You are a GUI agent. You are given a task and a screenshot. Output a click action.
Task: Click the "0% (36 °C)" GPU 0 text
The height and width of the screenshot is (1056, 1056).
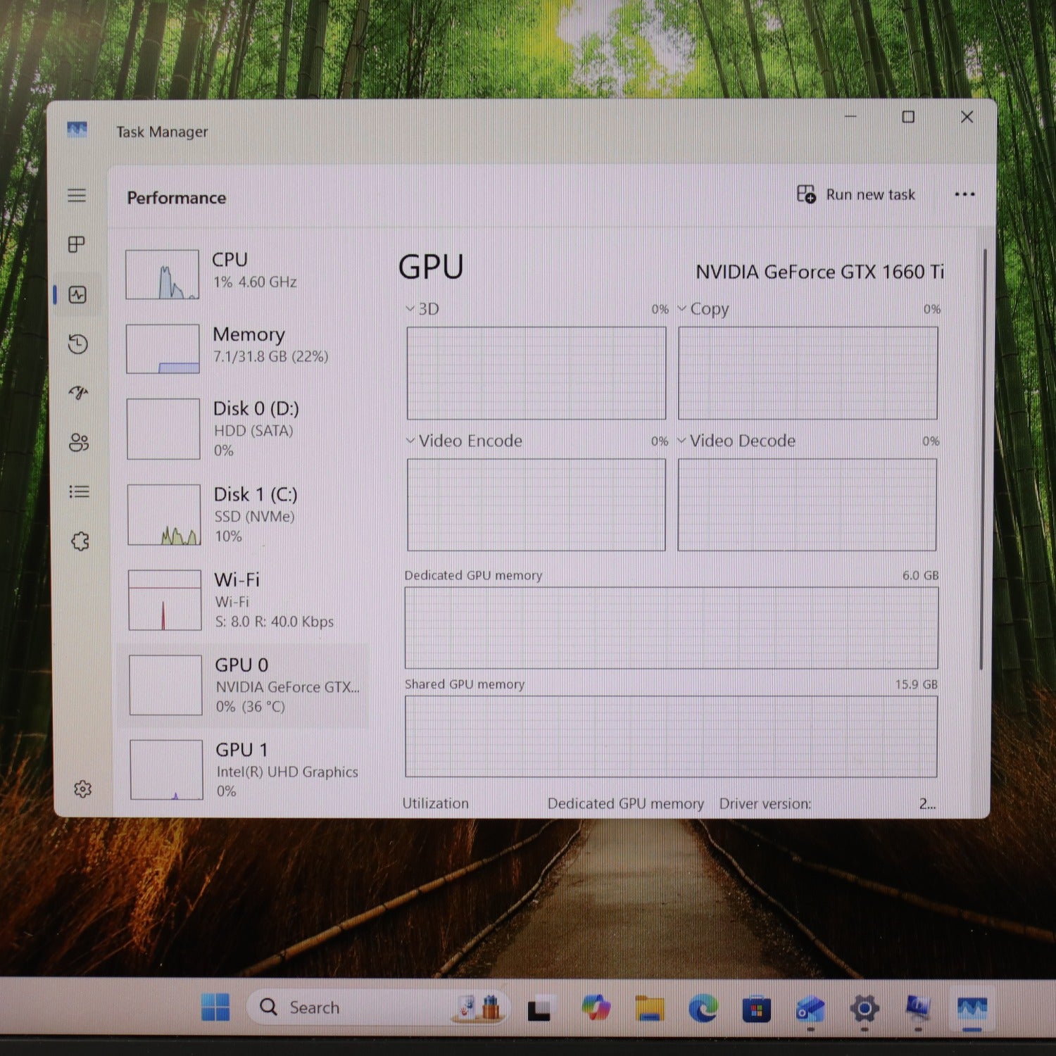click(x=250, y=706)
